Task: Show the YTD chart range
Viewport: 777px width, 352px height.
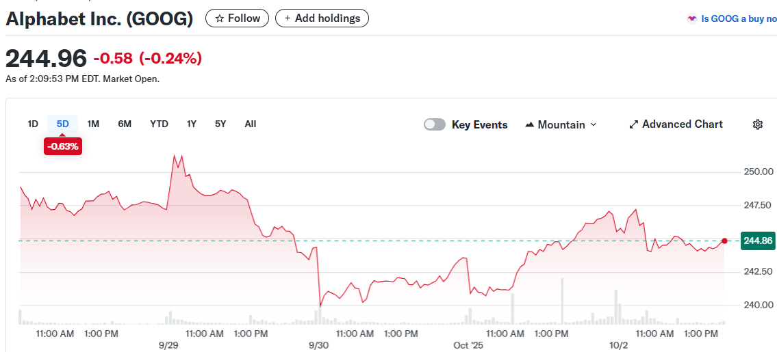Action: coord(159,124)
